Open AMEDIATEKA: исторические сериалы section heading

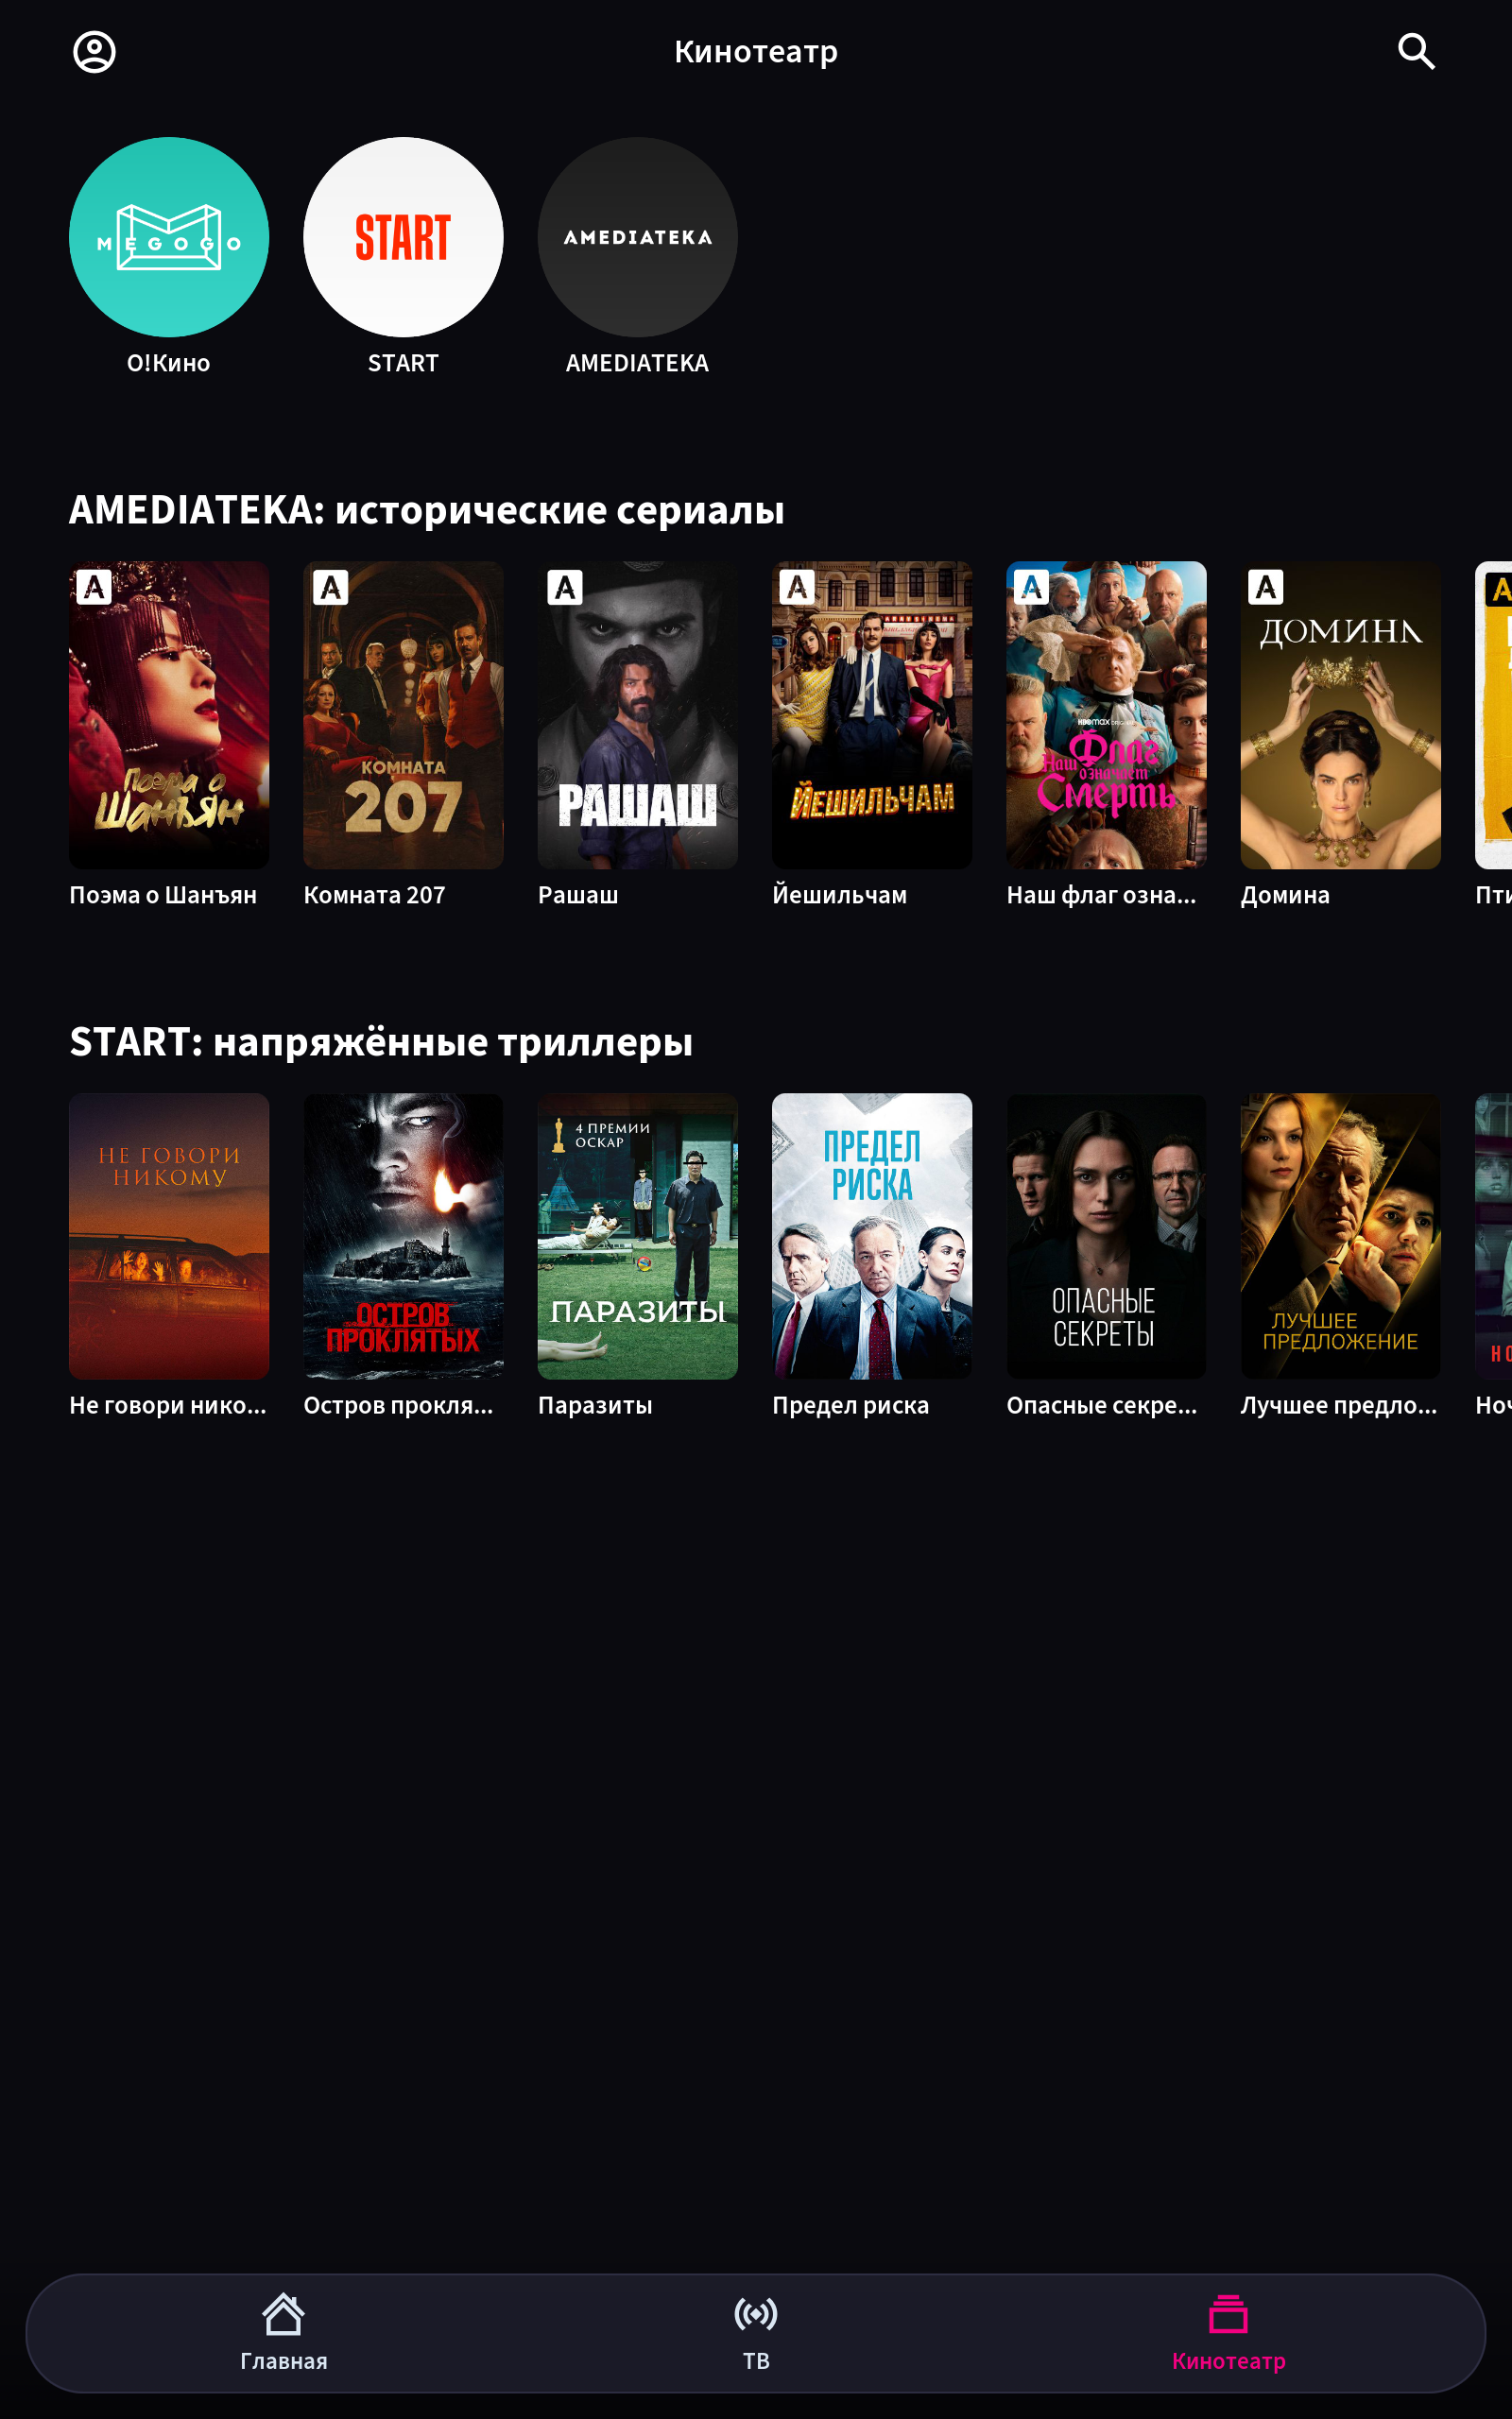tap(427, 511)
